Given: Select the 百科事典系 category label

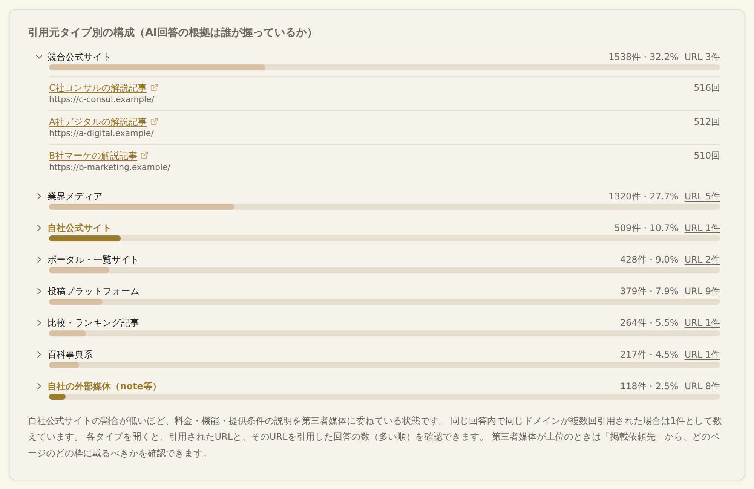Looking at the screenshot, I should click(70, 355).
